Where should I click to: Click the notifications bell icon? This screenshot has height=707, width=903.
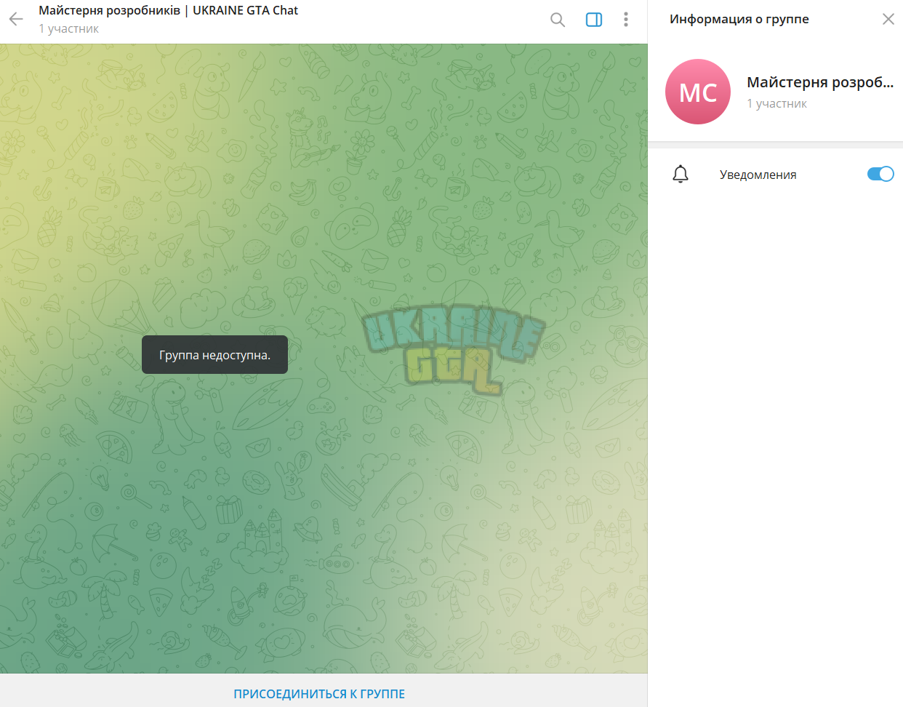[x=681, y=175]
